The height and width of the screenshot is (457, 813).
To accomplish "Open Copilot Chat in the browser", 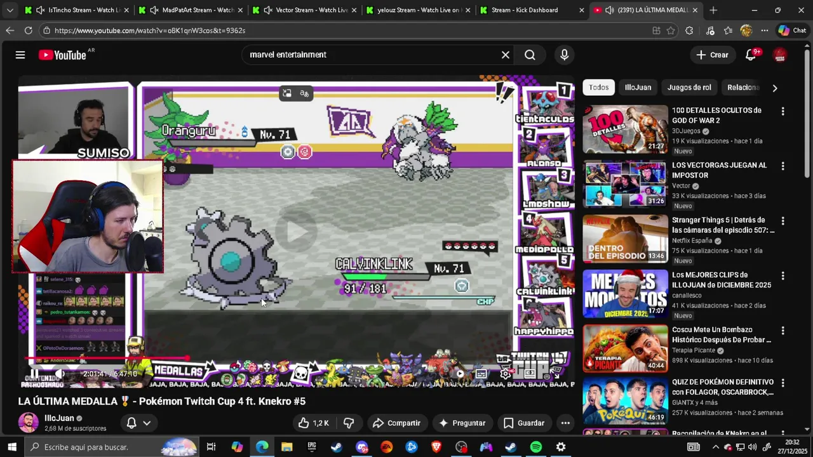I will coord(792,30).
